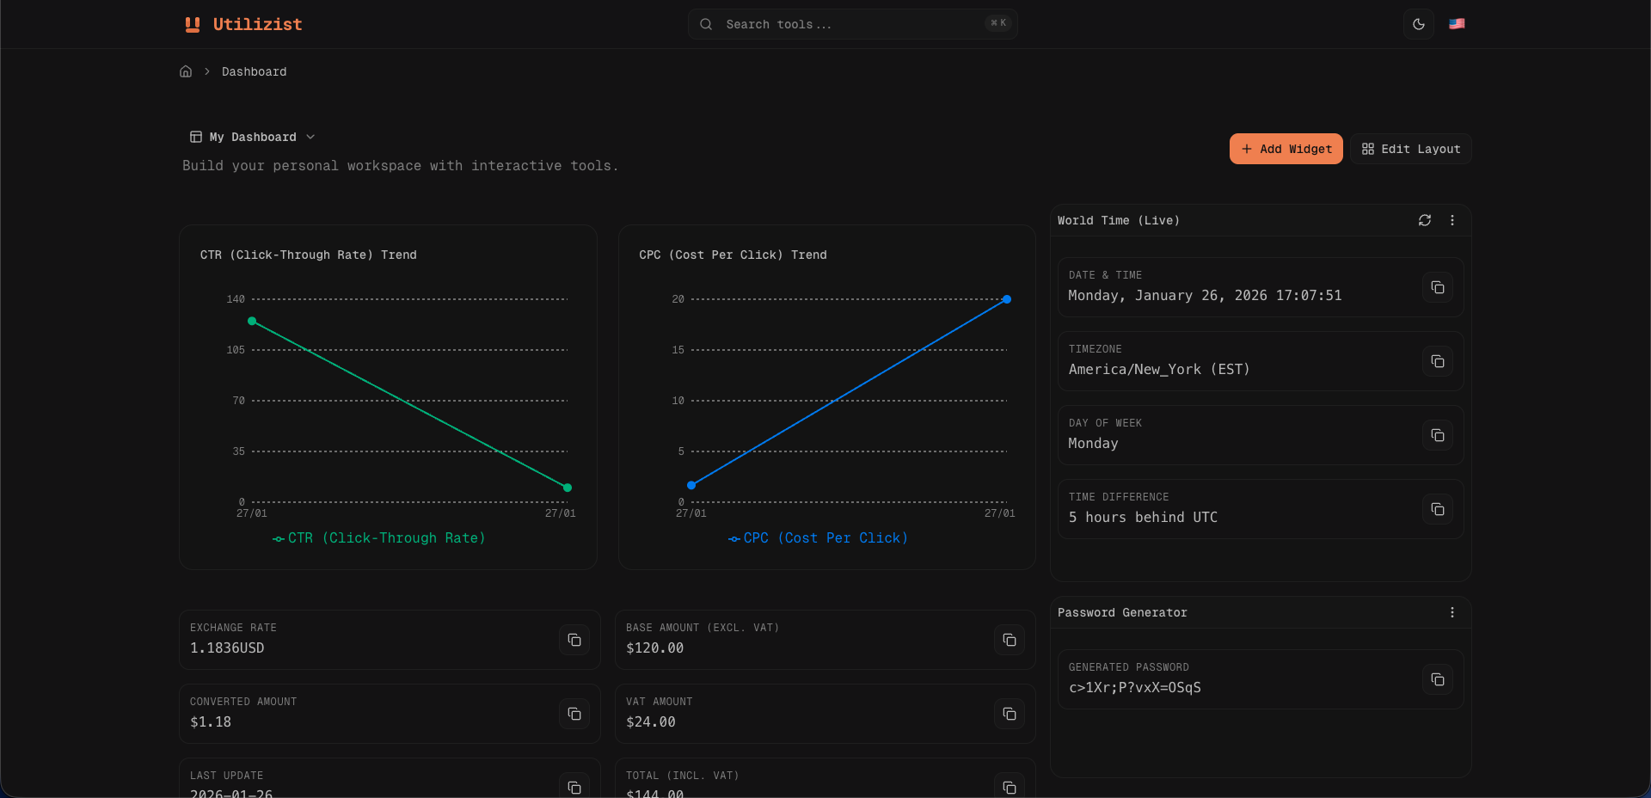Copy the VAT amount
Viewport: 1651px width, 798px height.
click(1010, 714)
